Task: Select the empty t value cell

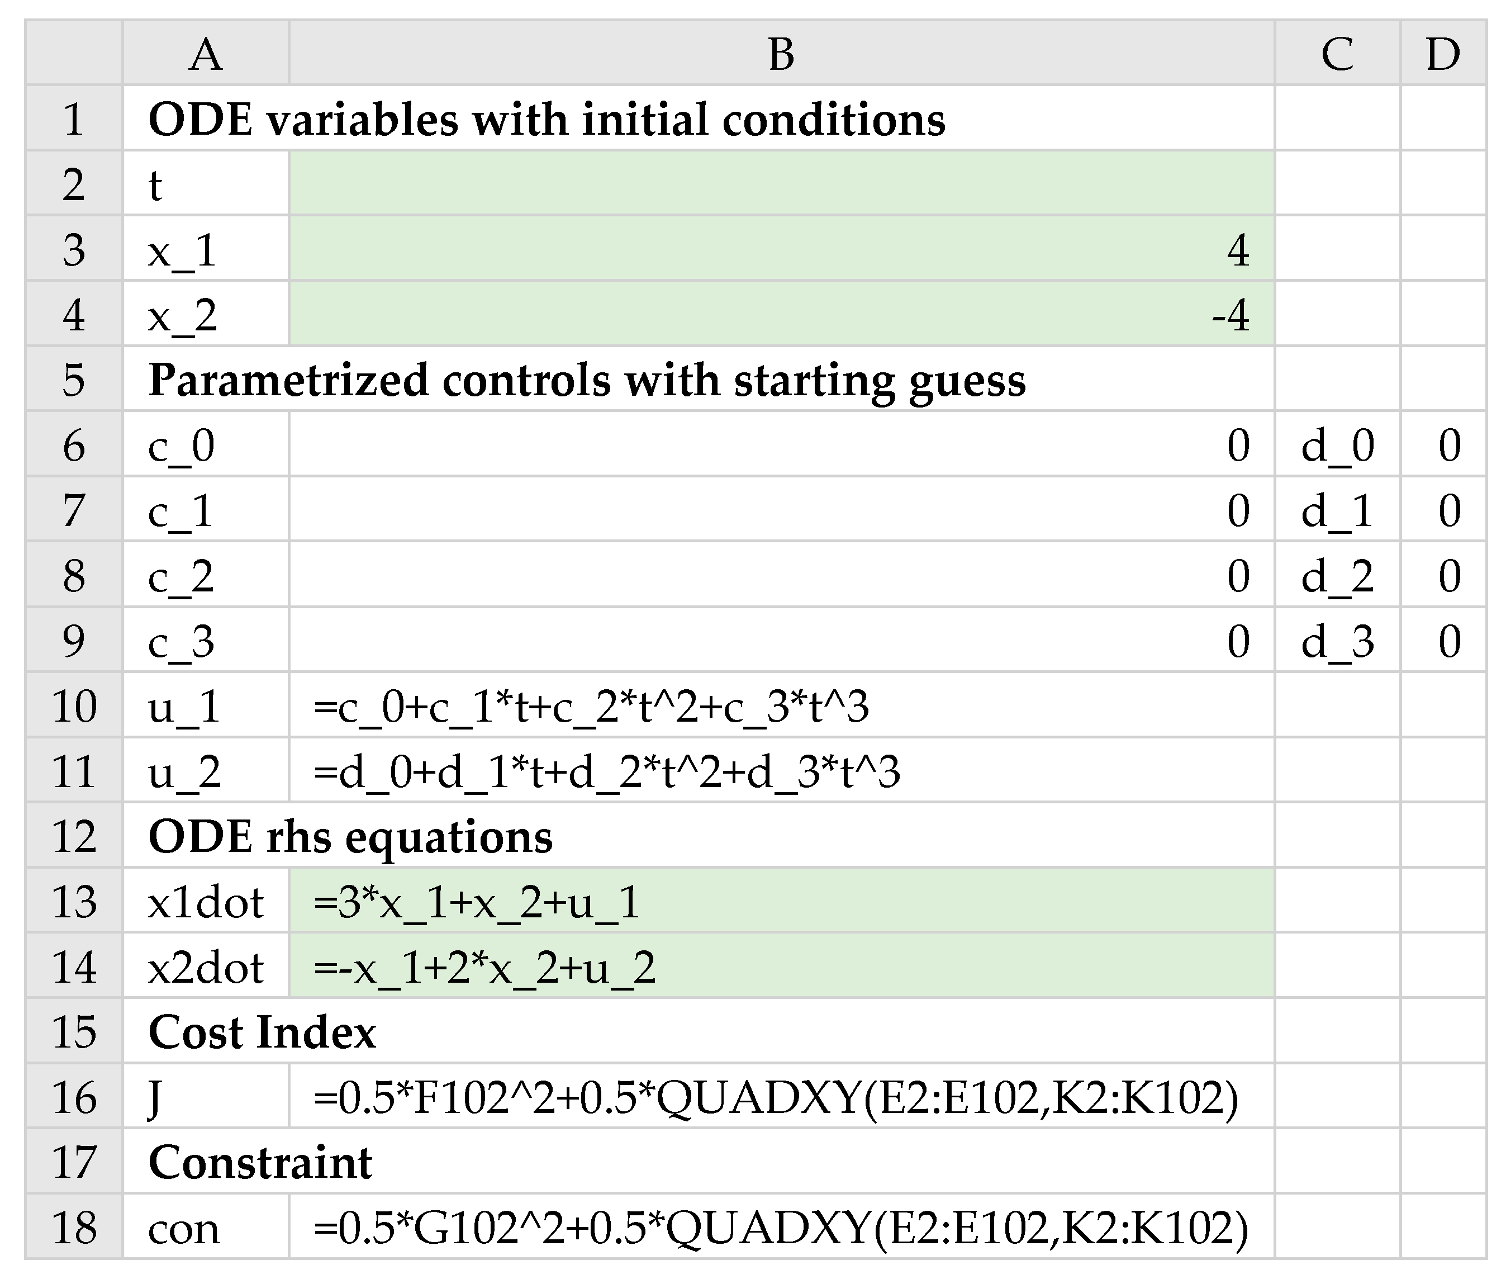Action: pyautogui.click(x=781, y=184)
